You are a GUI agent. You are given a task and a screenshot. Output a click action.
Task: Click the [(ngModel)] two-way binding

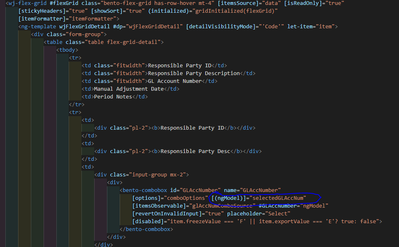pyautogui.click(x=229, y=198)
